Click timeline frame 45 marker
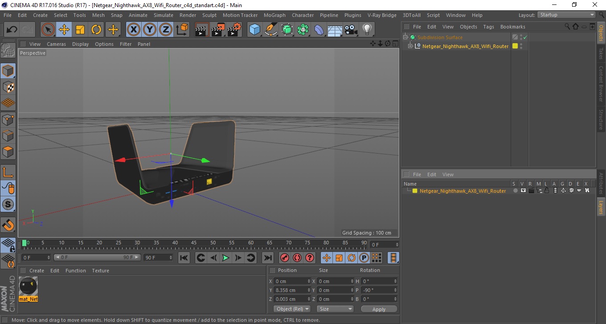 pyautogui.click(x=194, y=244)
